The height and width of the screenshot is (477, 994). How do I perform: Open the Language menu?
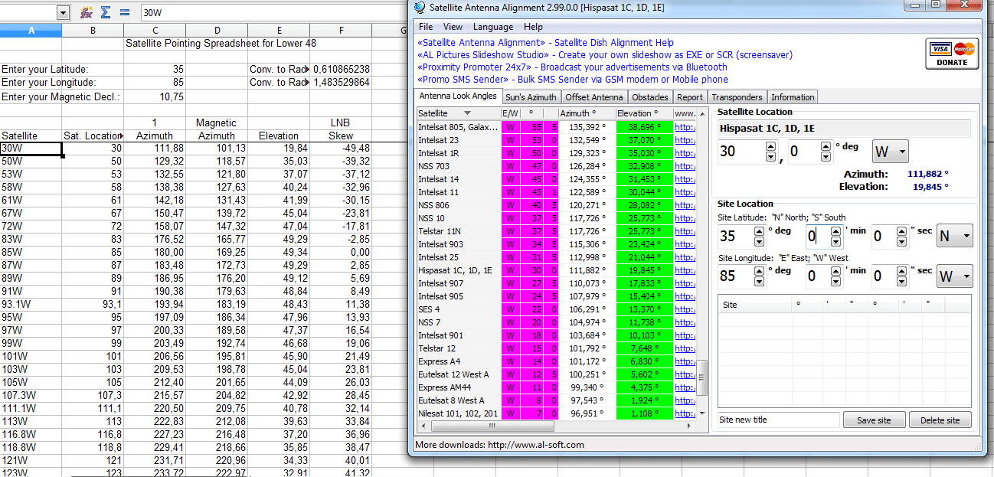[493, 27]
